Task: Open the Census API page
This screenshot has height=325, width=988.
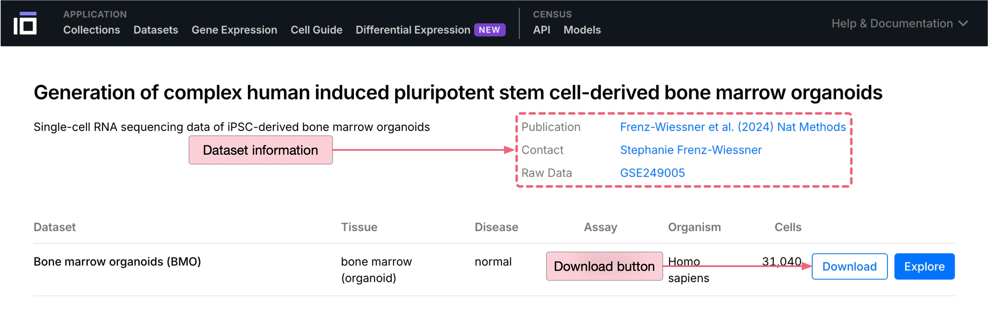Action: [x=542, y=30]
